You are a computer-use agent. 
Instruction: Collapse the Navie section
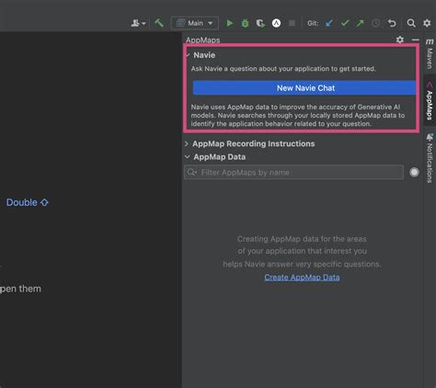point(188,55)
